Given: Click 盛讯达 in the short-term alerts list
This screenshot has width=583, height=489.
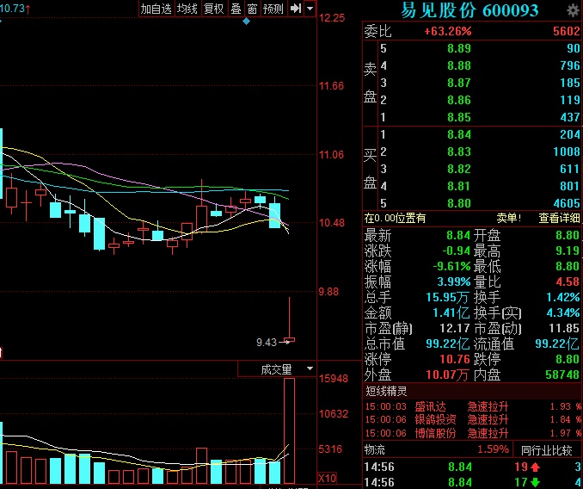Looking at the screenshot, I should tap(431, 406).
